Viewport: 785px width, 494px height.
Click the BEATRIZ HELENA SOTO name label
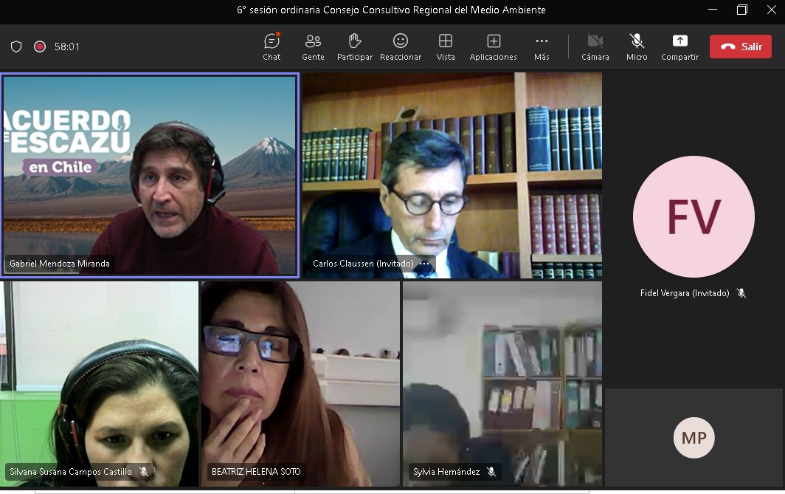(256, 471)
